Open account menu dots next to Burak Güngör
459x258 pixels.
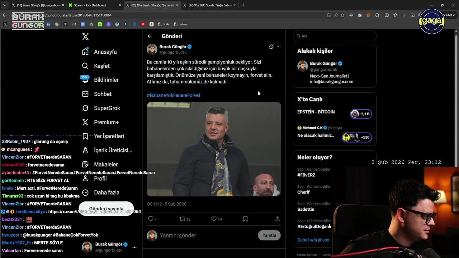[134, 247]
